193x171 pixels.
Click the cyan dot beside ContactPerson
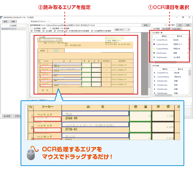pyautogui.click(x=154, y=40)
